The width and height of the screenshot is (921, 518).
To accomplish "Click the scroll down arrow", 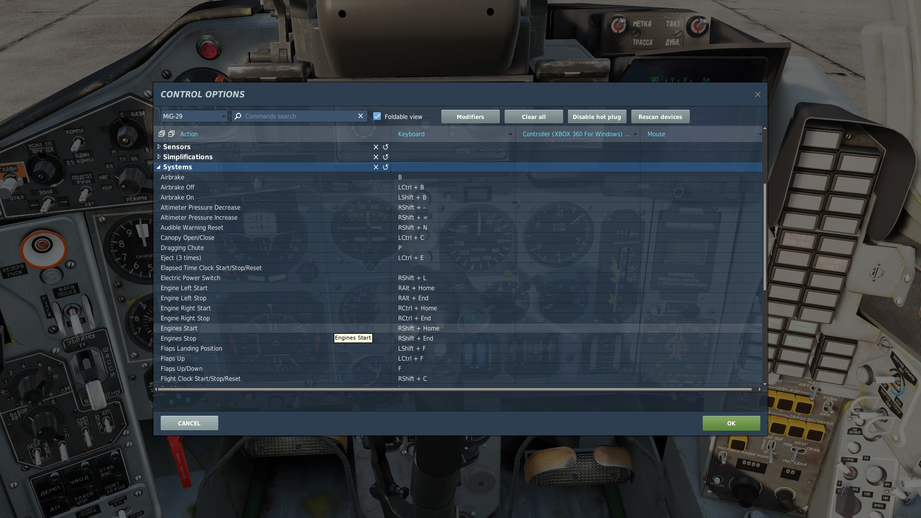I will coord(765,384).
